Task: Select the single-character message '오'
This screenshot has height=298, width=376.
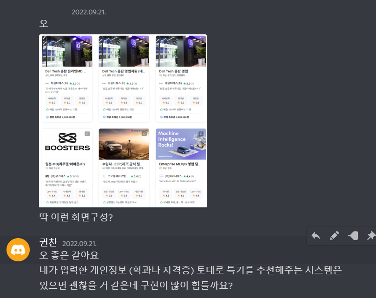Action: click(x=44, y=23)
